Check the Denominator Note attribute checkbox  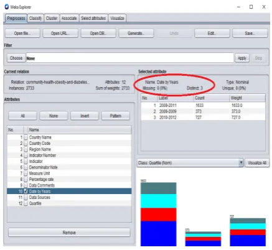point(26,167)
